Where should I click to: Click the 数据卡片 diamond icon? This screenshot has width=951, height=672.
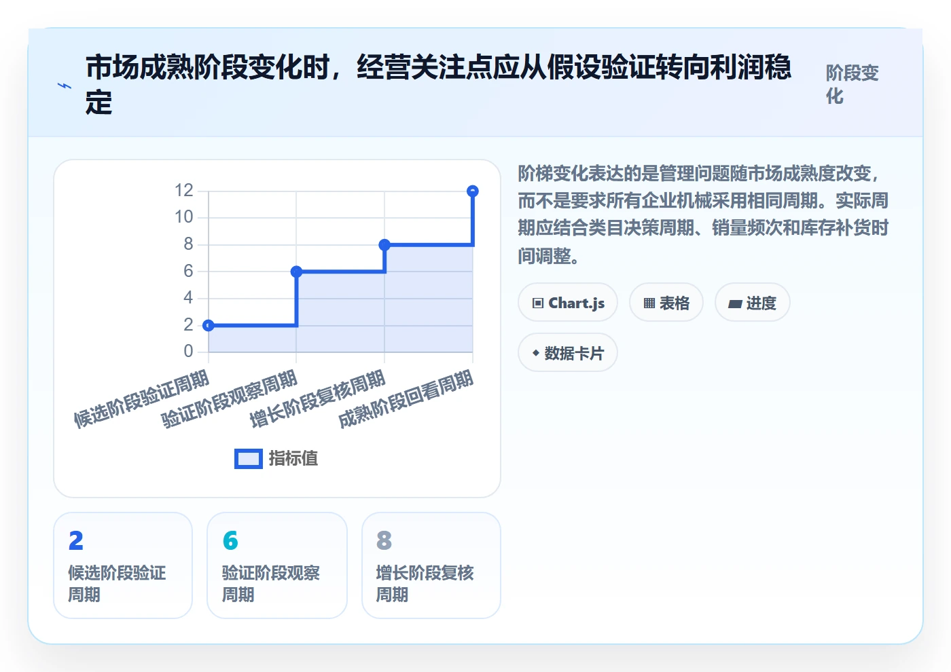coord(536,353)
